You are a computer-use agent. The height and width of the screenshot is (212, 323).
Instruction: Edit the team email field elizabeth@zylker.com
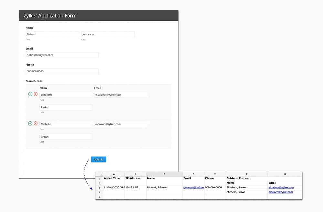pos(121,95)
